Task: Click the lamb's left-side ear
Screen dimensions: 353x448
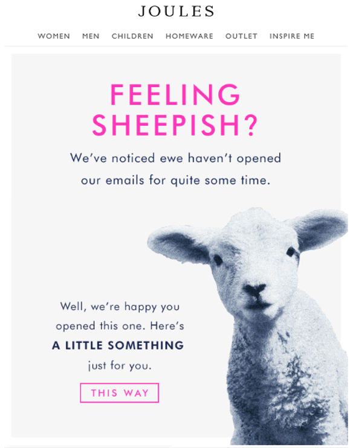Action: [179, 243]
